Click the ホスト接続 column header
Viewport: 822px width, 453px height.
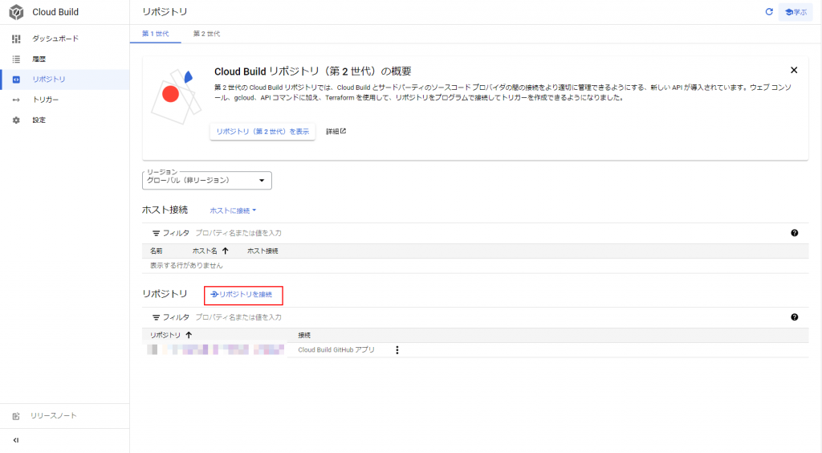pos(262,251)
